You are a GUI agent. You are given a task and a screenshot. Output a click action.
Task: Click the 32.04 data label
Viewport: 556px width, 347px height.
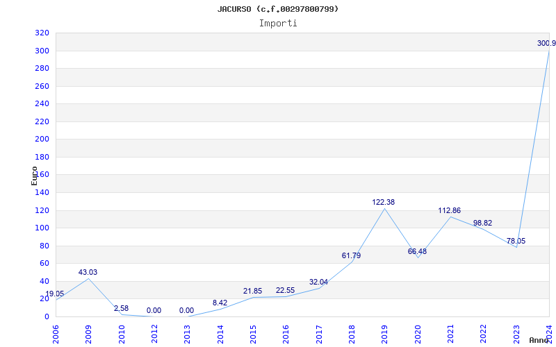pyautogui.click(x=318, y=282)
